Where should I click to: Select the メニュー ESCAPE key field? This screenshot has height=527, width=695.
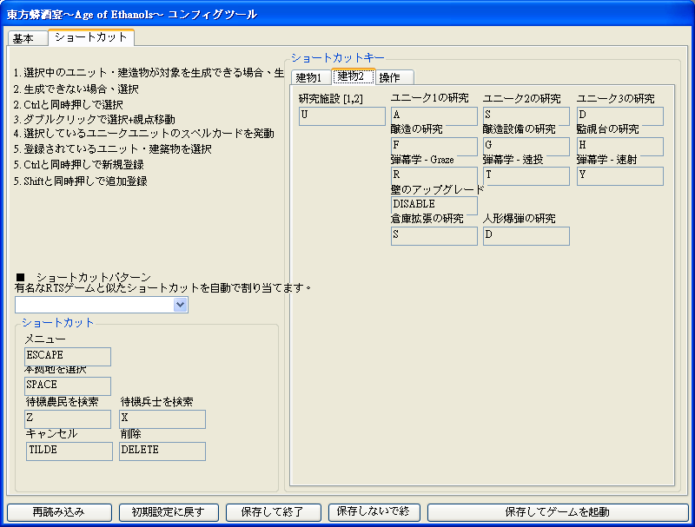(68, 356)
